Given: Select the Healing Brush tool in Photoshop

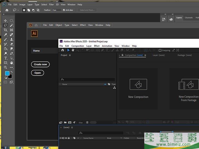Looking at the screenshot, I should point(11,35).
